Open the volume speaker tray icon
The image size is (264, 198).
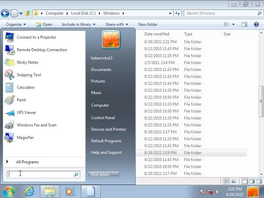click(x=218, y=192)
